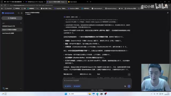The image size is (171, 96).
Task: Close the 'Qwen (Qwen)' browser tab
Action: (87, 2)
